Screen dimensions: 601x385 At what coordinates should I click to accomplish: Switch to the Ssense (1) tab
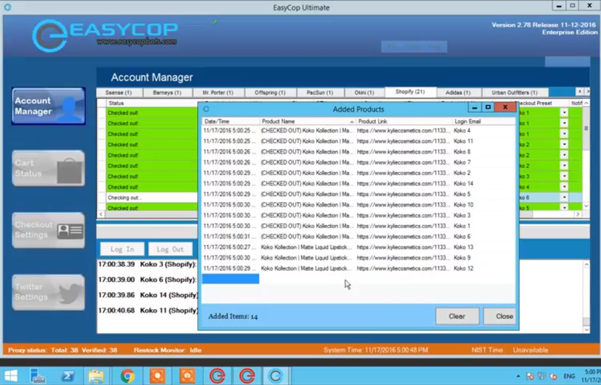[119, 93]
